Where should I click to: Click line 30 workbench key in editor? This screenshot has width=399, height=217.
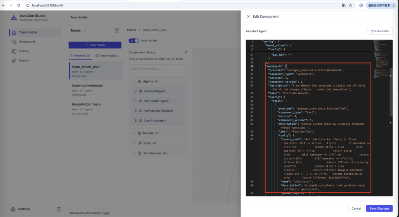274,66
